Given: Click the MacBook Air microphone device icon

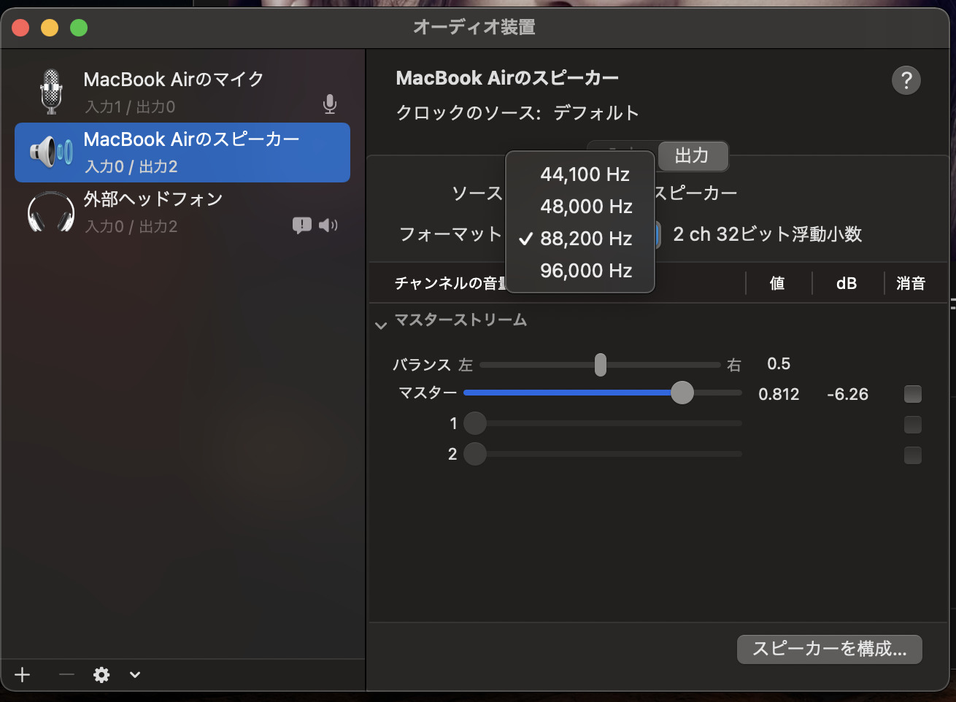Looking at the screenshot, I should coord(51,92).
